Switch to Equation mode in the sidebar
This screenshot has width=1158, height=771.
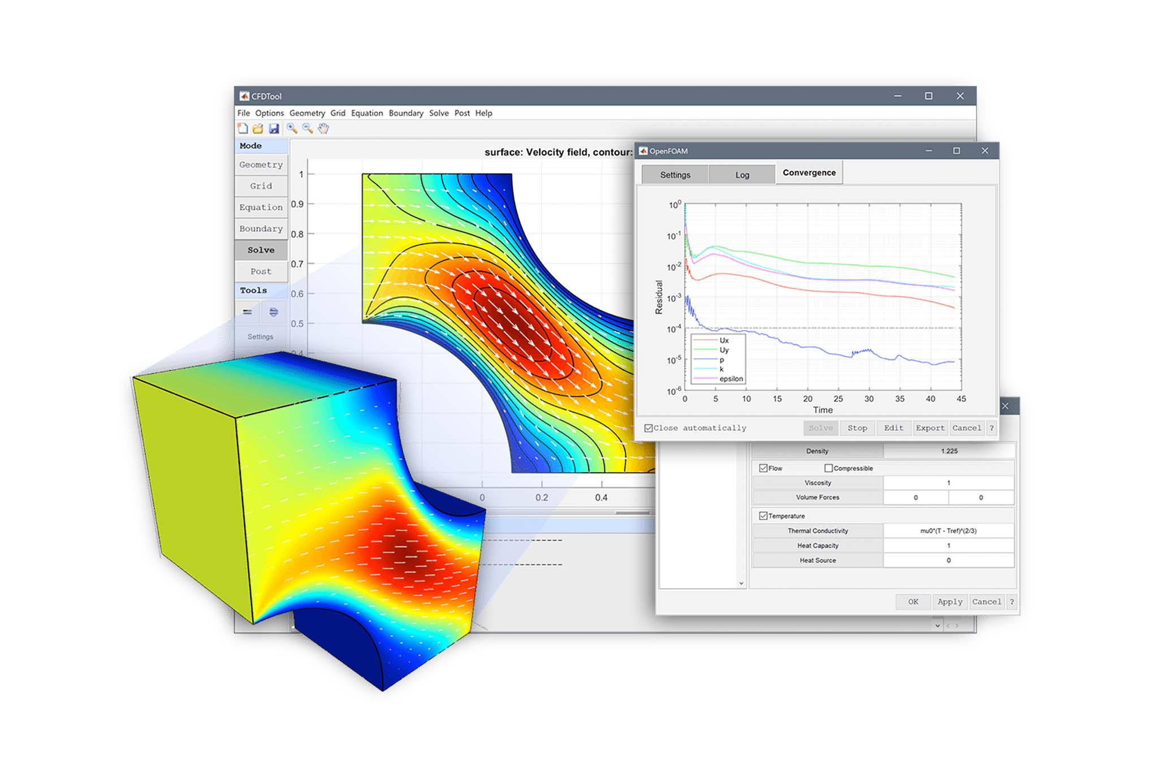pos(261,207)
